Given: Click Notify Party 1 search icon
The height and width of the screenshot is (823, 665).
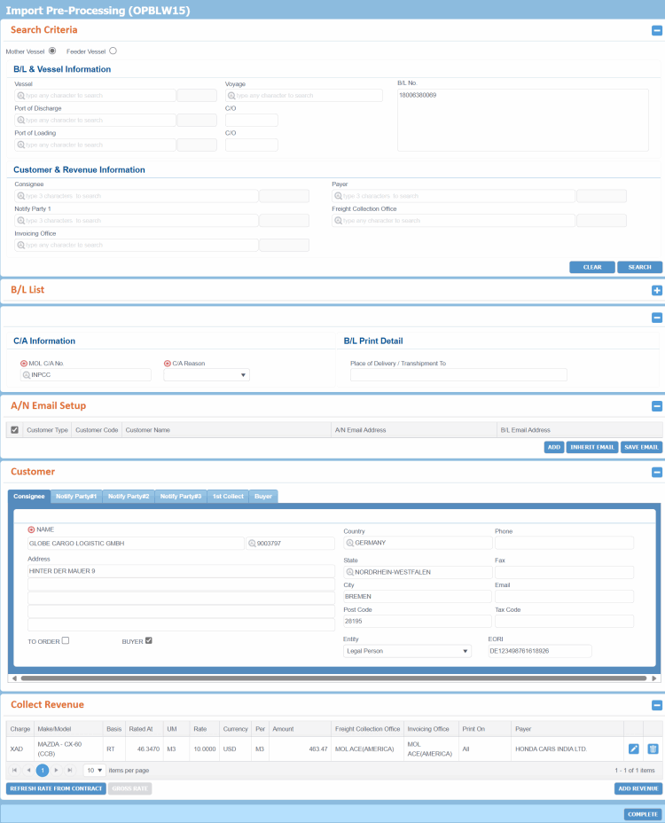Looking at the screenshot, I should coord(21,221).
